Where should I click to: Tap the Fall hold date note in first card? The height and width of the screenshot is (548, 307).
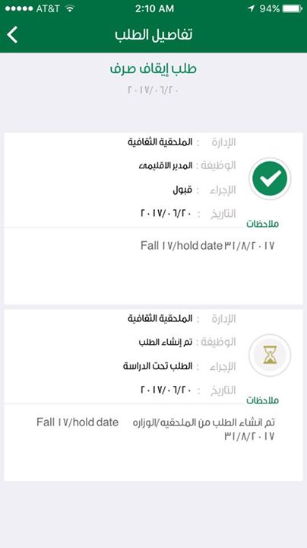point(207,246)
